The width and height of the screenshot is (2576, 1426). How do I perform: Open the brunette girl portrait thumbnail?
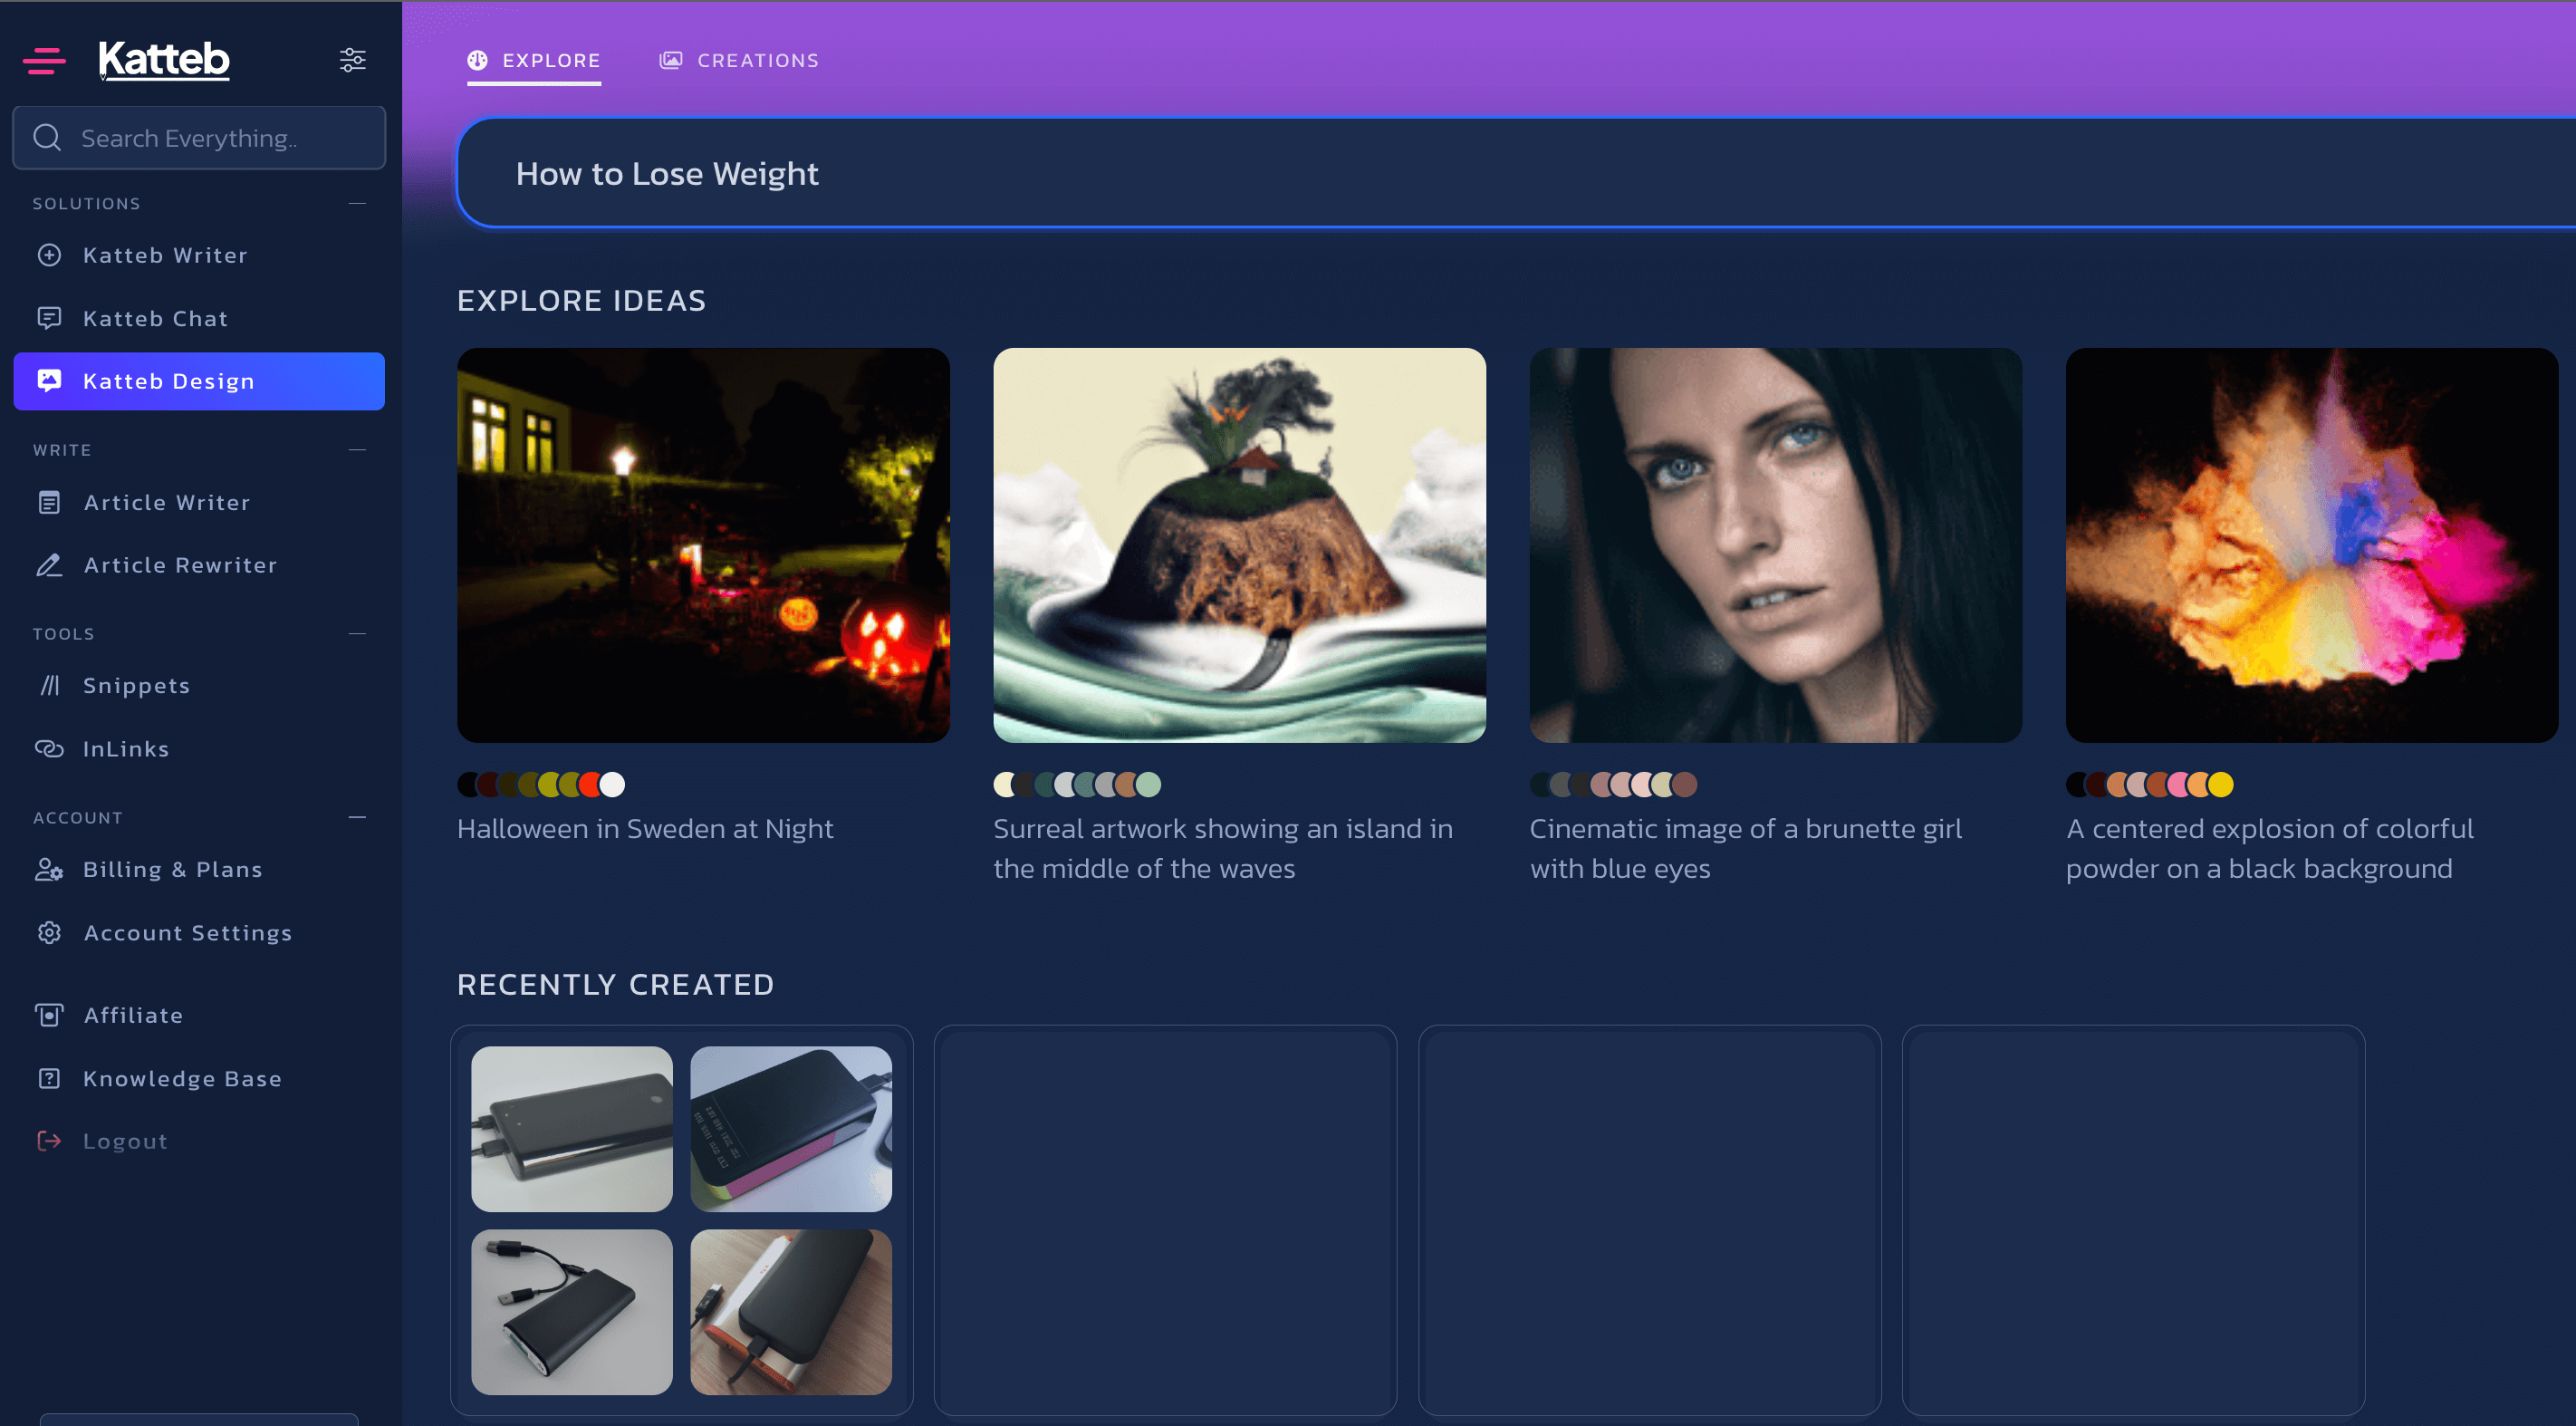point(1775,545)
